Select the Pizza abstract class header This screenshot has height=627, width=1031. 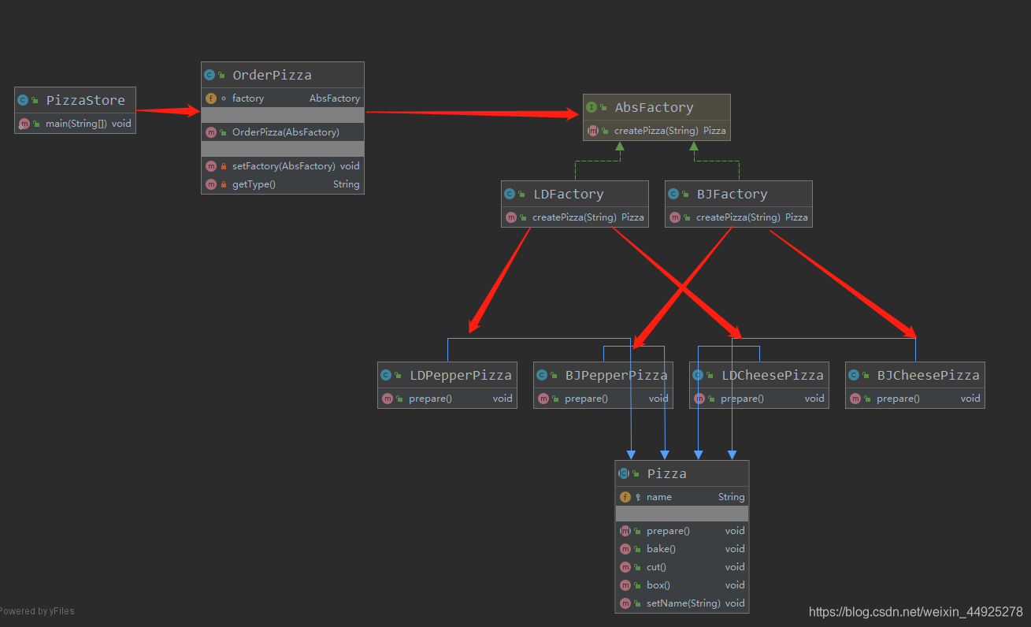(x=682, y=473)
